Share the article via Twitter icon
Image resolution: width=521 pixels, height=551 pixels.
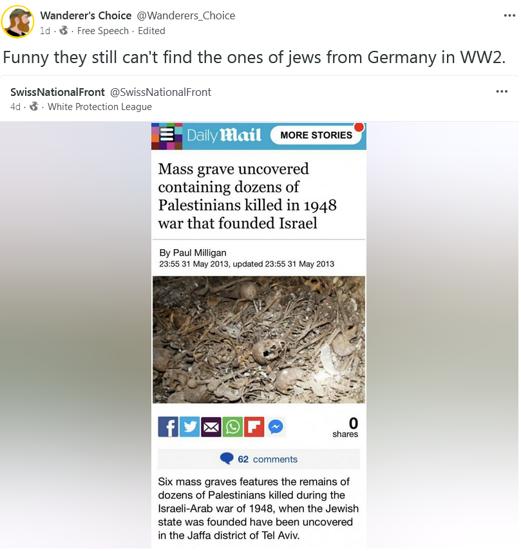point(189,427)
